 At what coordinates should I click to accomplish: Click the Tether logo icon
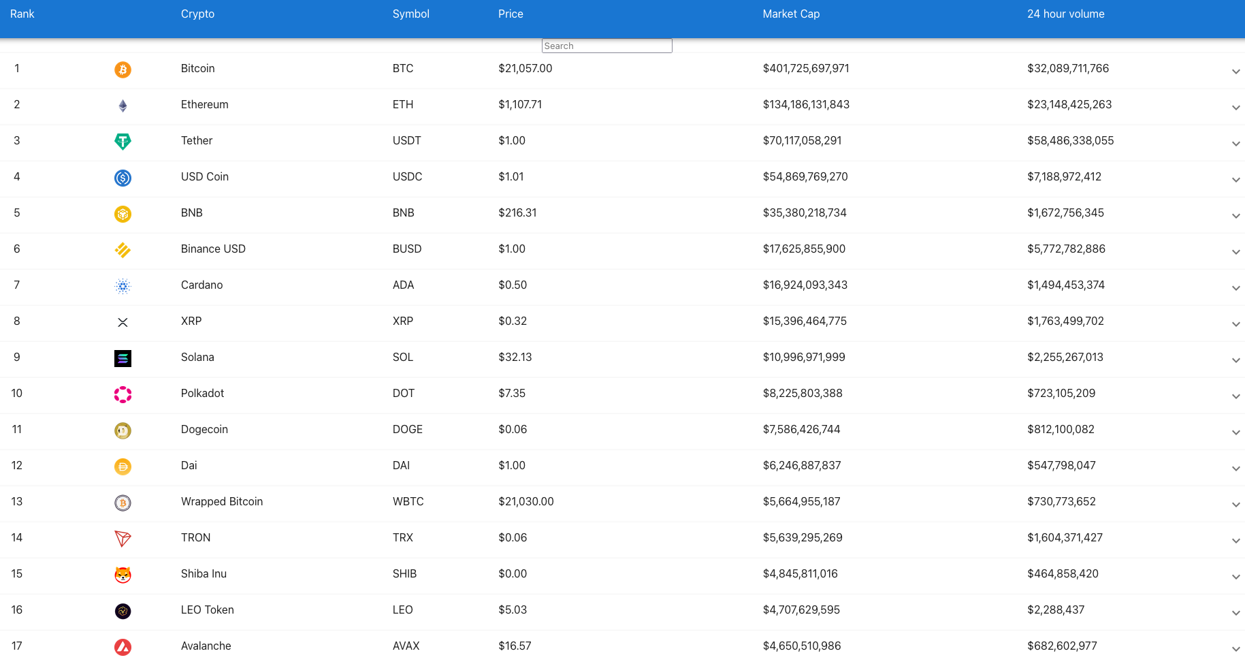tap(123, 142)
